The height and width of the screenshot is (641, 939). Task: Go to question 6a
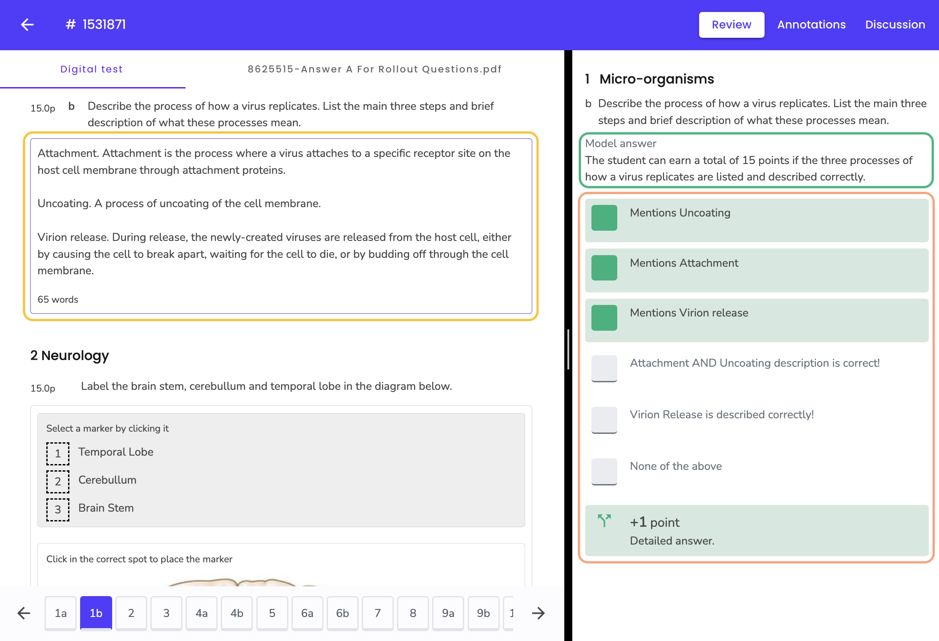tap(307, 613)
